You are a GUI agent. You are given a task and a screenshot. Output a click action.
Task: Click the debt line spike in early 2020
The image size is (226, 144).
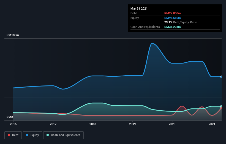(x=182, y=106)
